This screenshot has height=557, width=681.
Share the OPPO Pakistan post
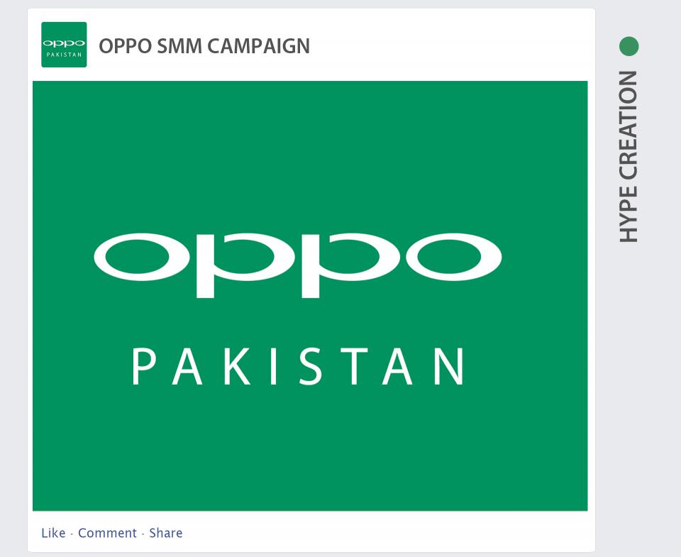tap(166, 533)
